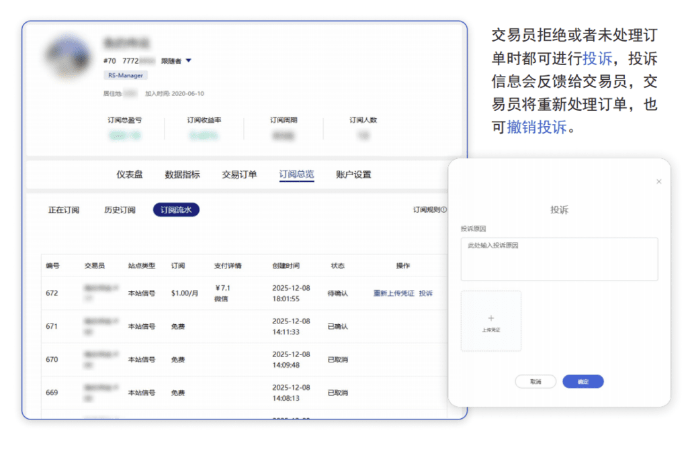Go to the 账户设置 tab
This screenshot has width=688, height=449.
point(353,174)
